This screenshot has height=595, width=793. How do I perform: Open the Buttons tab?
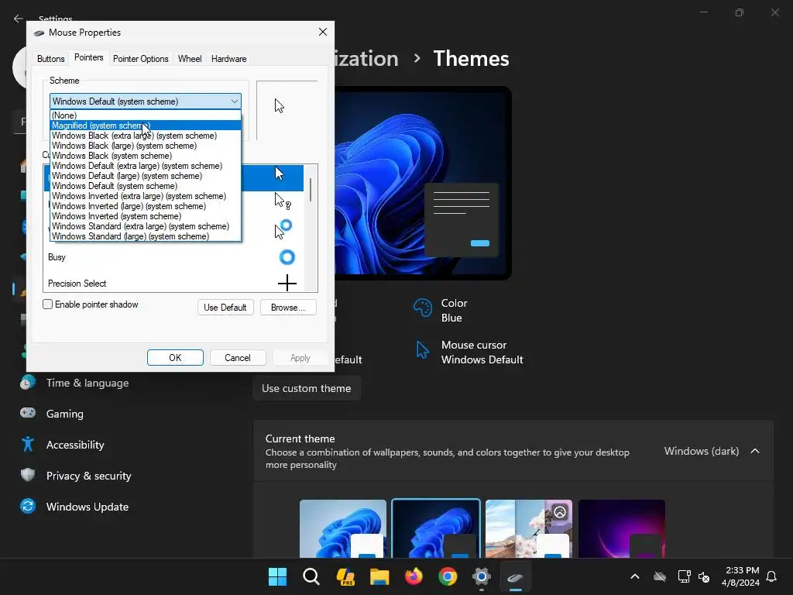50,59
